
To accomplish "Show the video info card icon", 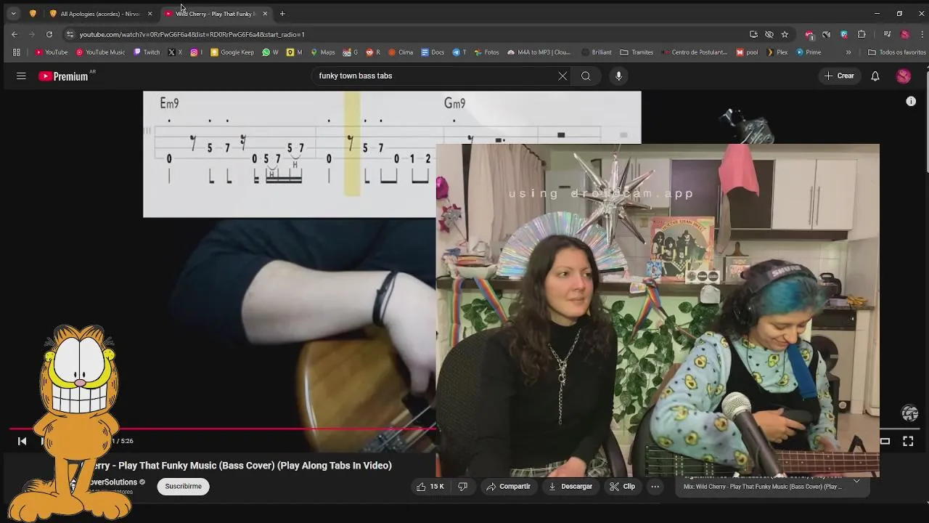I will [x=911, y=101].
